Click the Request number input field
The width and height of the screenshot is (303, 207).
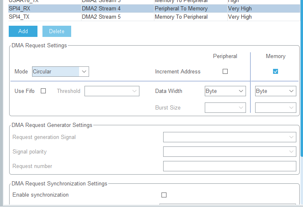(230, 166)
